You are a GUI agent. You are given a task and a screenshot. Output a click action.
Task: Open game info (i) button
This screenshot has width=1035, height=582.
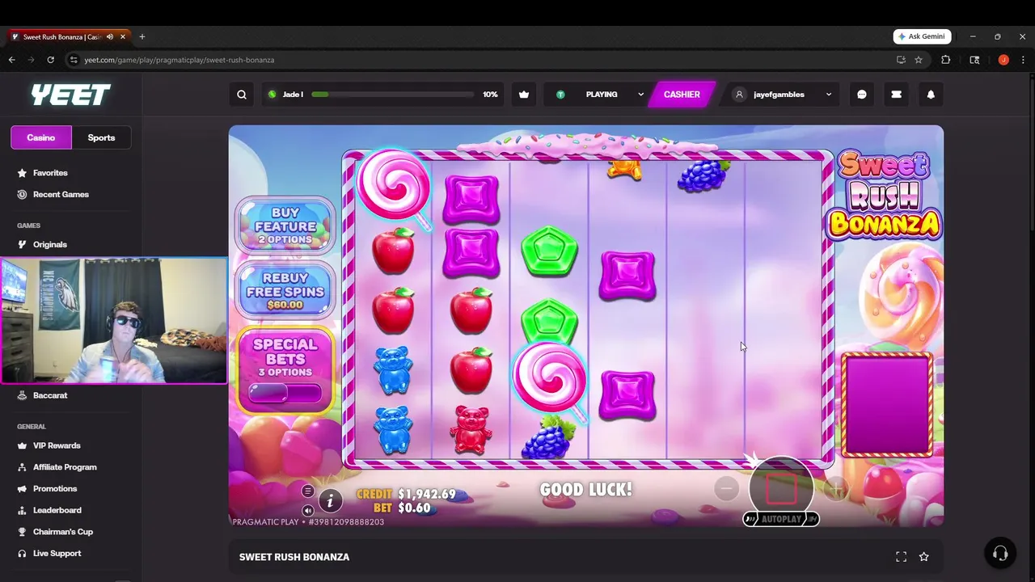point(330,501)
